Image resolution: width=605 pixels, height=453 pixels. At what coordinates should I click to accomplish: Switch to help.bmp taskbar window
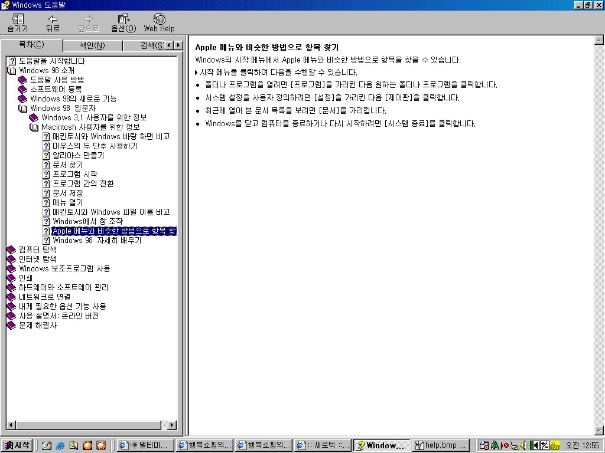pyautogui.click(x=441, y=445)
